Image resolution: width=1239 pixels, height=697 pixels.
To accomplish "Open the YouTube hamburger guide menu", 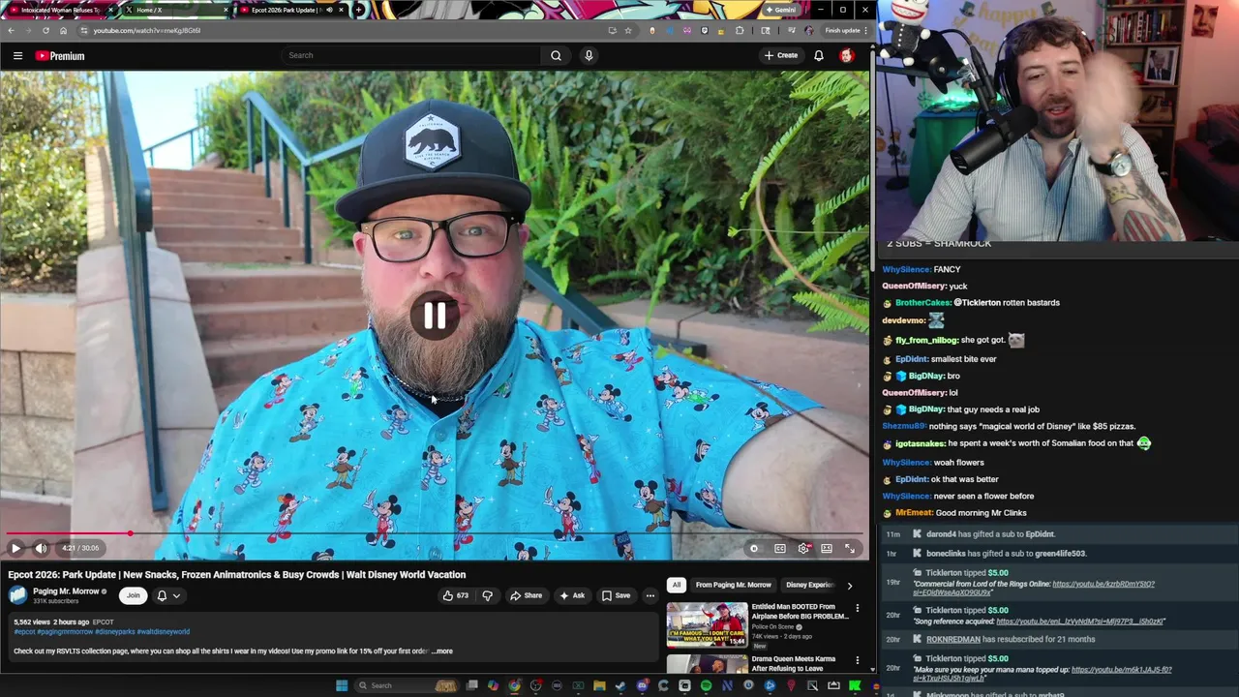I will pos(17,56).
